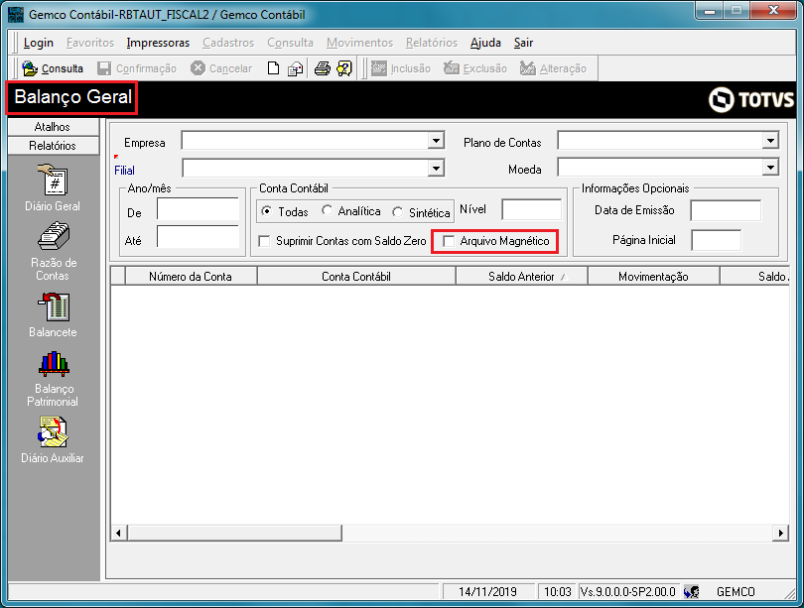
Task: Sort by the Conta Contábil column header
Action: [x=356, y=276]
